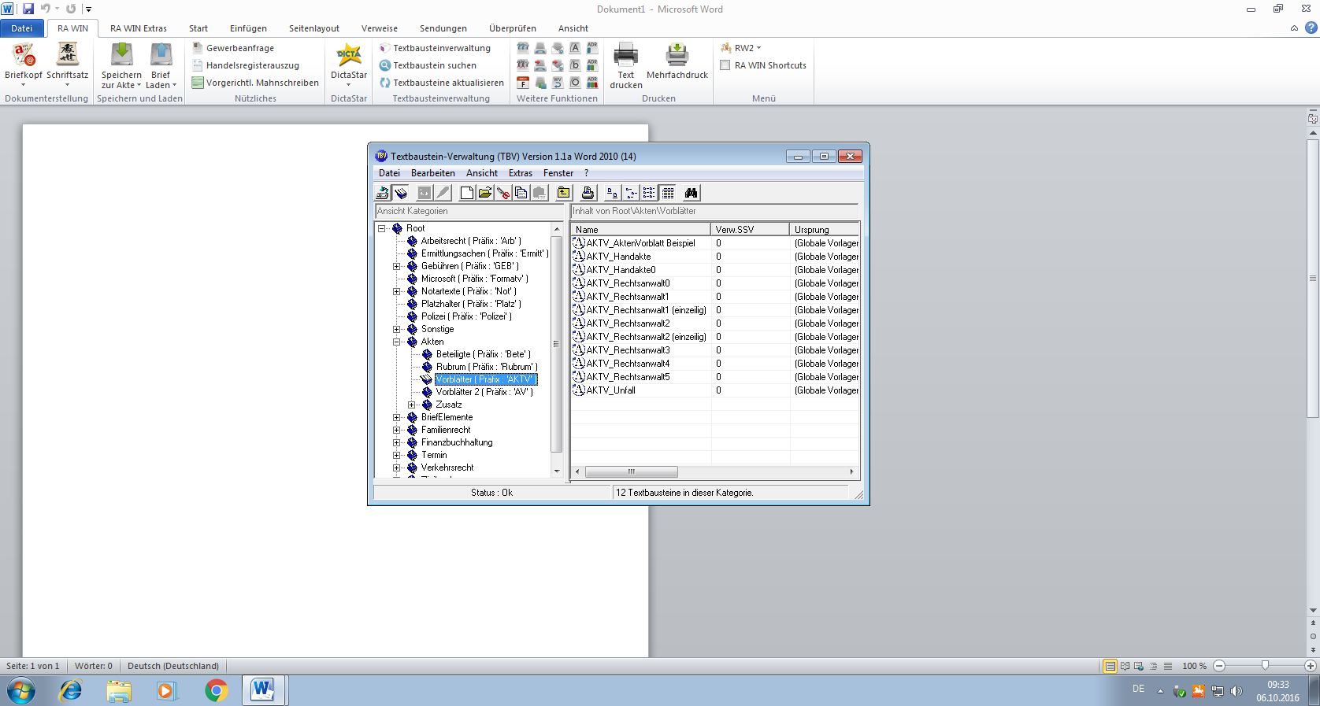The height and width of the screenshot is (706, 1320).
Task: Collapse the Akten tree node
Action: 397,342
